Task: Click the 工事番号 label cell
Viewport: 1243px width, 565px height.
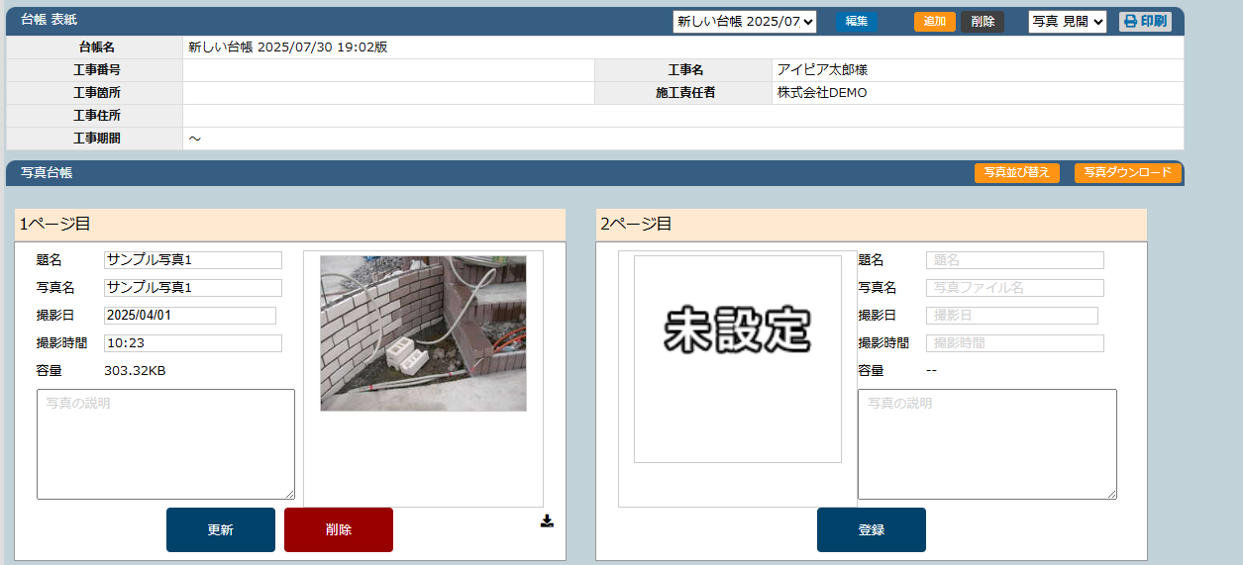Action: 95,69
